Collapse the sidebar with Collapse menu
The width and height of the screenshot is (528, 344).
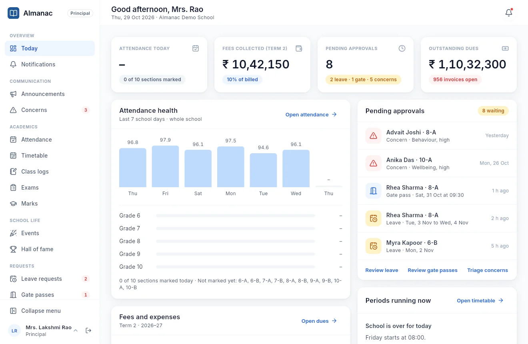[50, 311]
